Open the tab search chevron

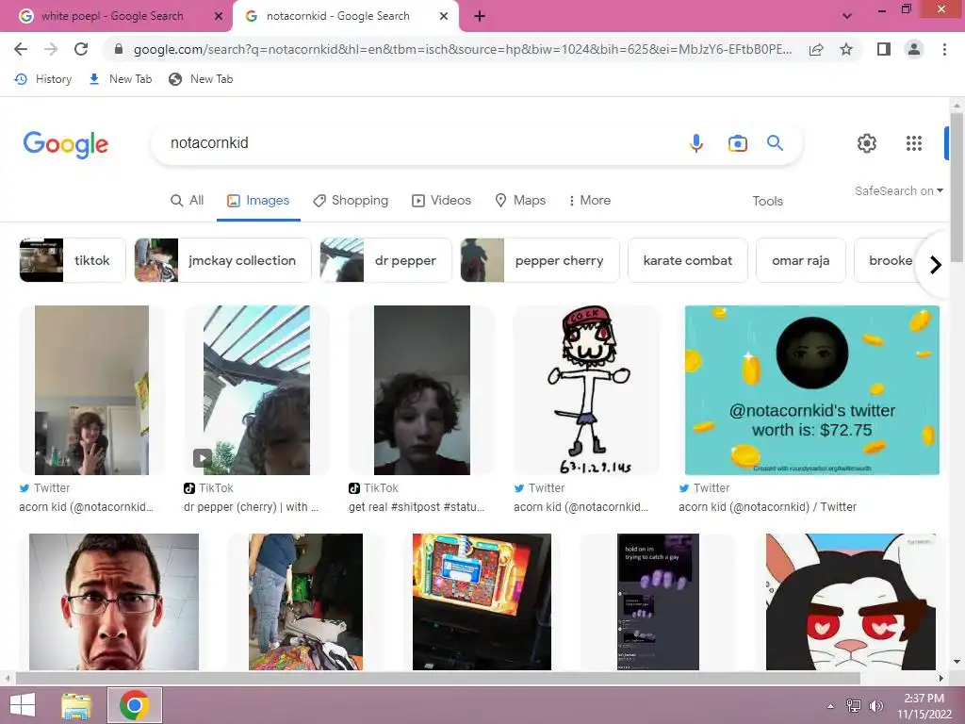pyautogui.click(x=847, y=16)
